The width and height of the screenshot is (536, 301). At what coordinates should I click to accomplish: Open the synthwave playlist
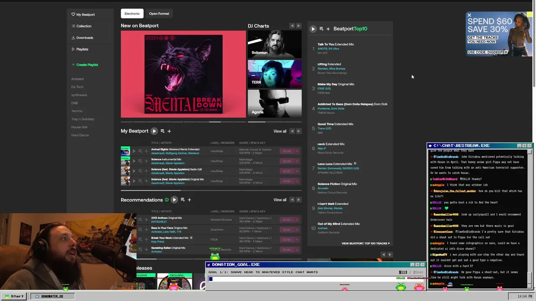(79, 95)
